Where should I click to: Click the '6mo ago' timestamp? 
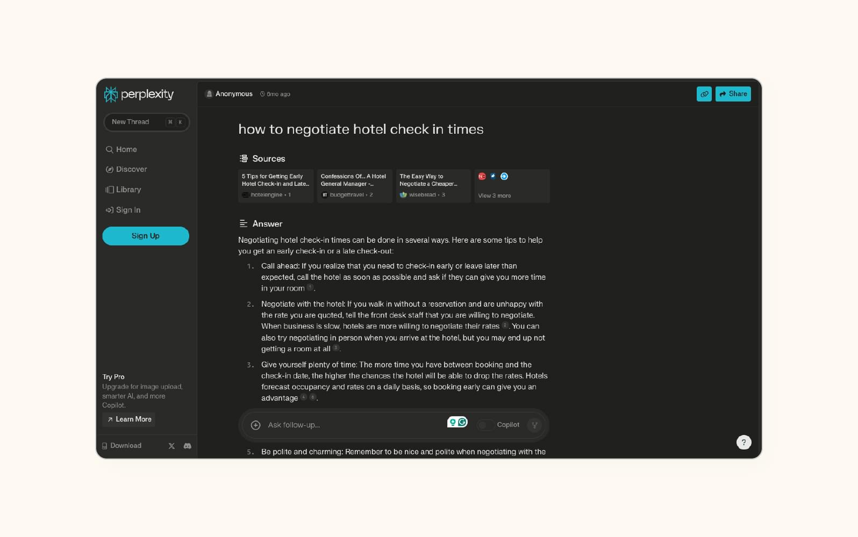point(275,94)
